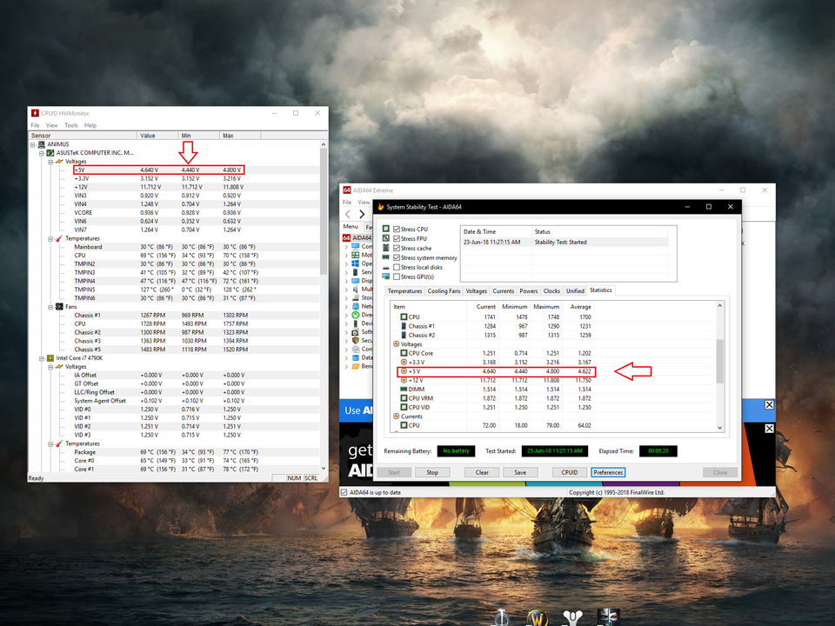Switch to the Unified tab

point(575,291)
